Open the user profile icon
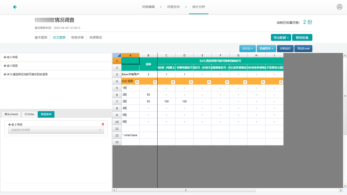This screenshot has width=347, height=195. (x=339, y=7)
